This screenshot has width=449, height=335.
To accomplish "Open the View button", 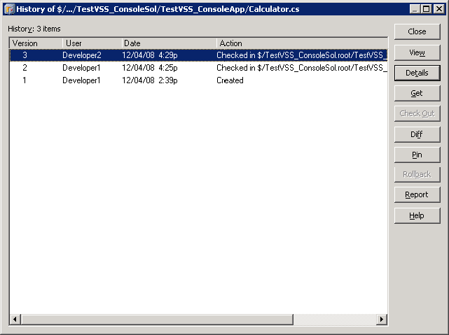I will coord(417,52).
